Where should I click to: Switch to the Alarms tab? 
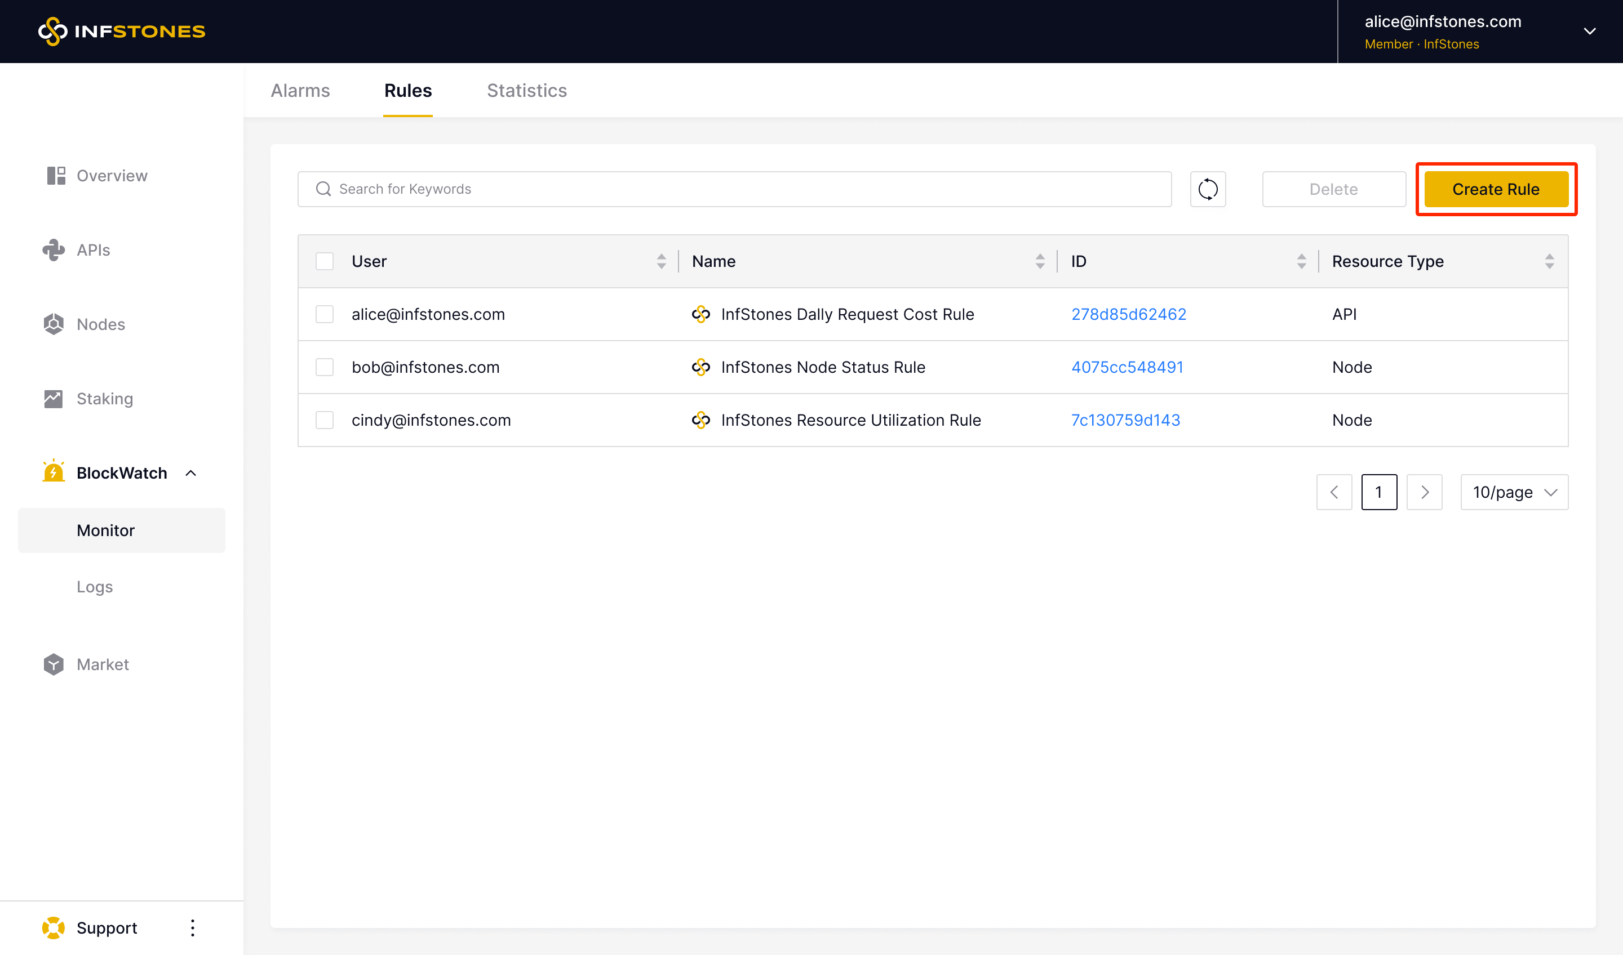[x=300, y=91]
